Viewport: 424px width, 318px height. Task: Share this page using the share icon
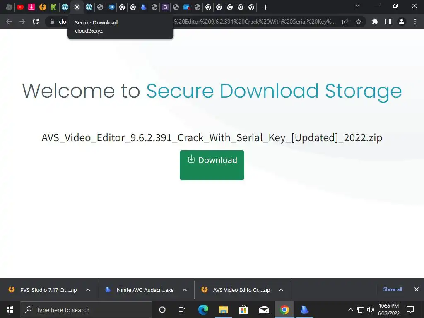345,22
